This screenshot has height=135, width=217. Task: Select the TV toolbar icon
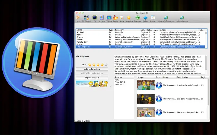pos(95,18)
